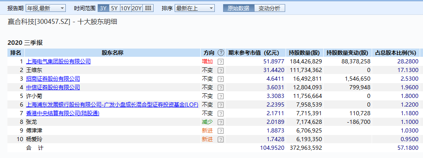Image resolution: width=423 pixels, height=158 pixels.
Task: Switch to the 变动分析 tab
Action: click(x=269, y=8)
